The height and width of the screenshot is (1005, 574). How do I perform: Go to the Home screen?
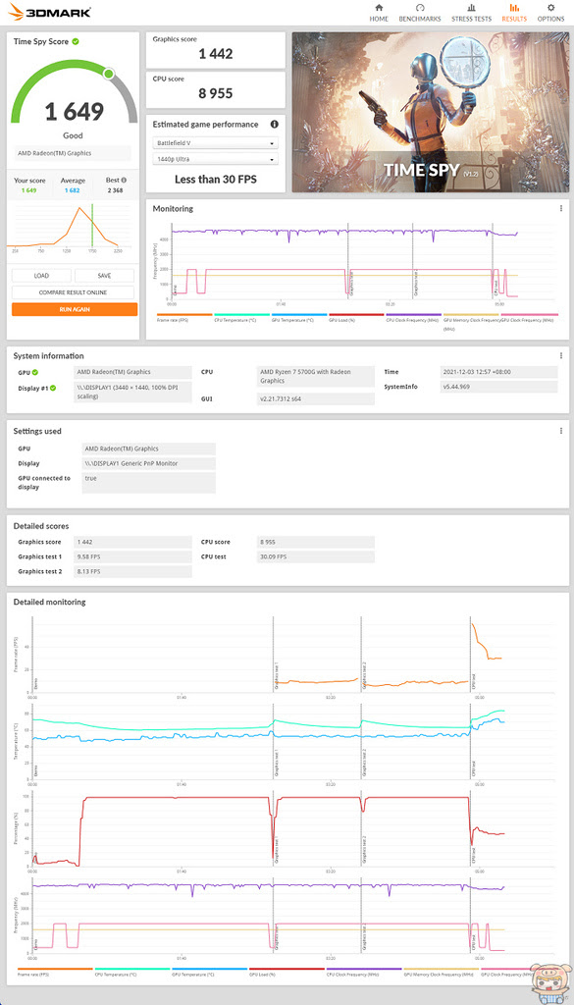(379, 13)
